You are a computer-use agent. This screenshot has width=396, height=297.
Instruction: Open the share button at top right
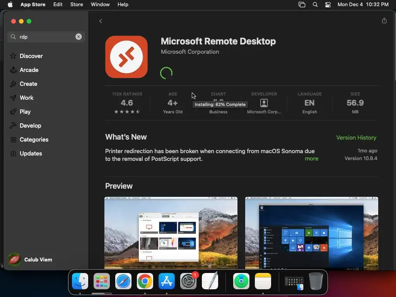point(384,20)
